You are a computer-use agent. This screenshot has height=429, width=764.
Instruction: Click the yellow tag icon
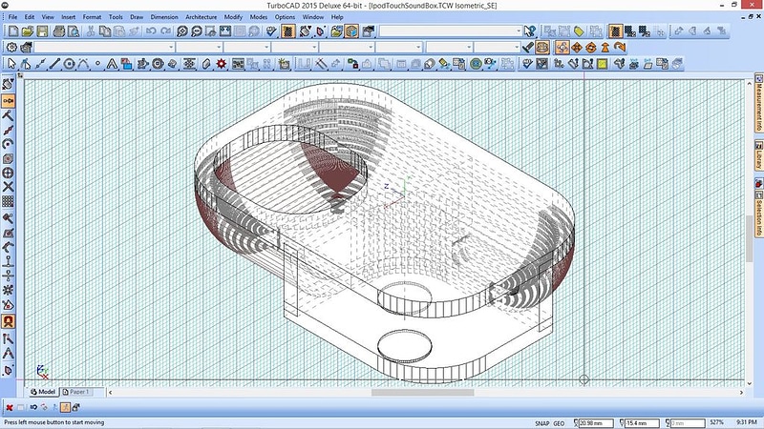pos(579,31)
